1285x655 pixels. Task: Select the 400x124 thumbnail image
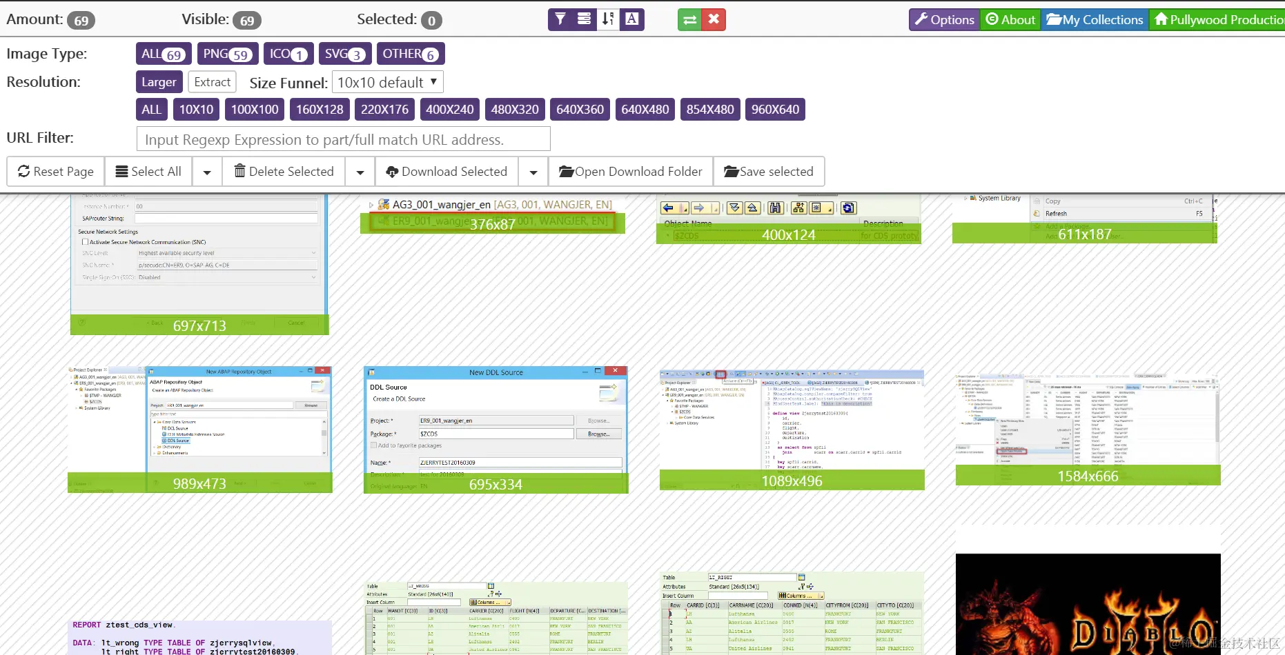pos(789,219)
